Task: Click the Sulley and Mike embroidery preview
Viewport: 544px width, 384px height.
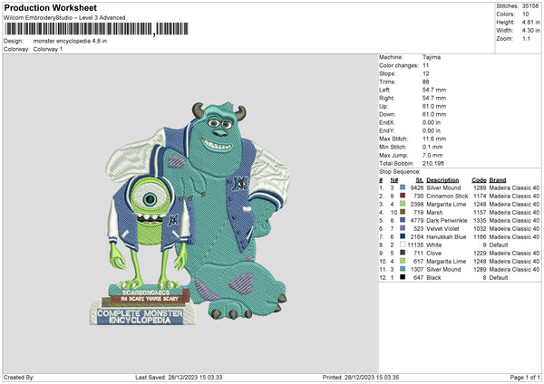Action: point(189,213)
